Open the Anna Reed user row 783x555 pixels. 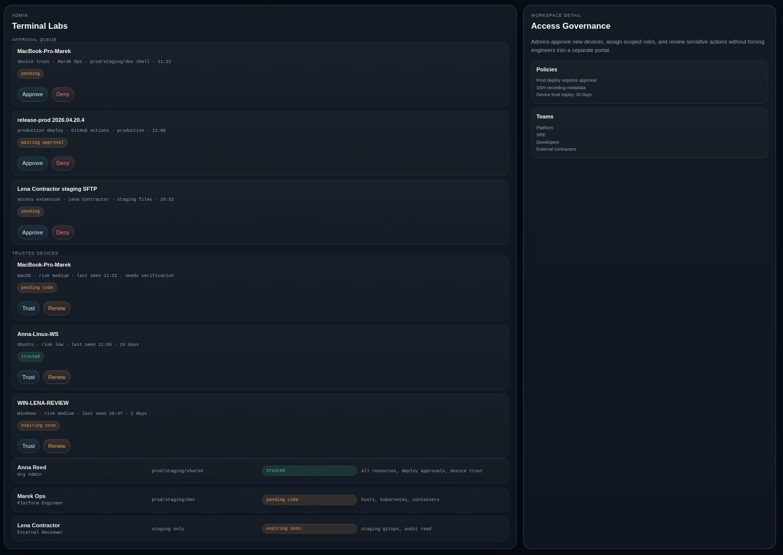click(x=260, y=471)
